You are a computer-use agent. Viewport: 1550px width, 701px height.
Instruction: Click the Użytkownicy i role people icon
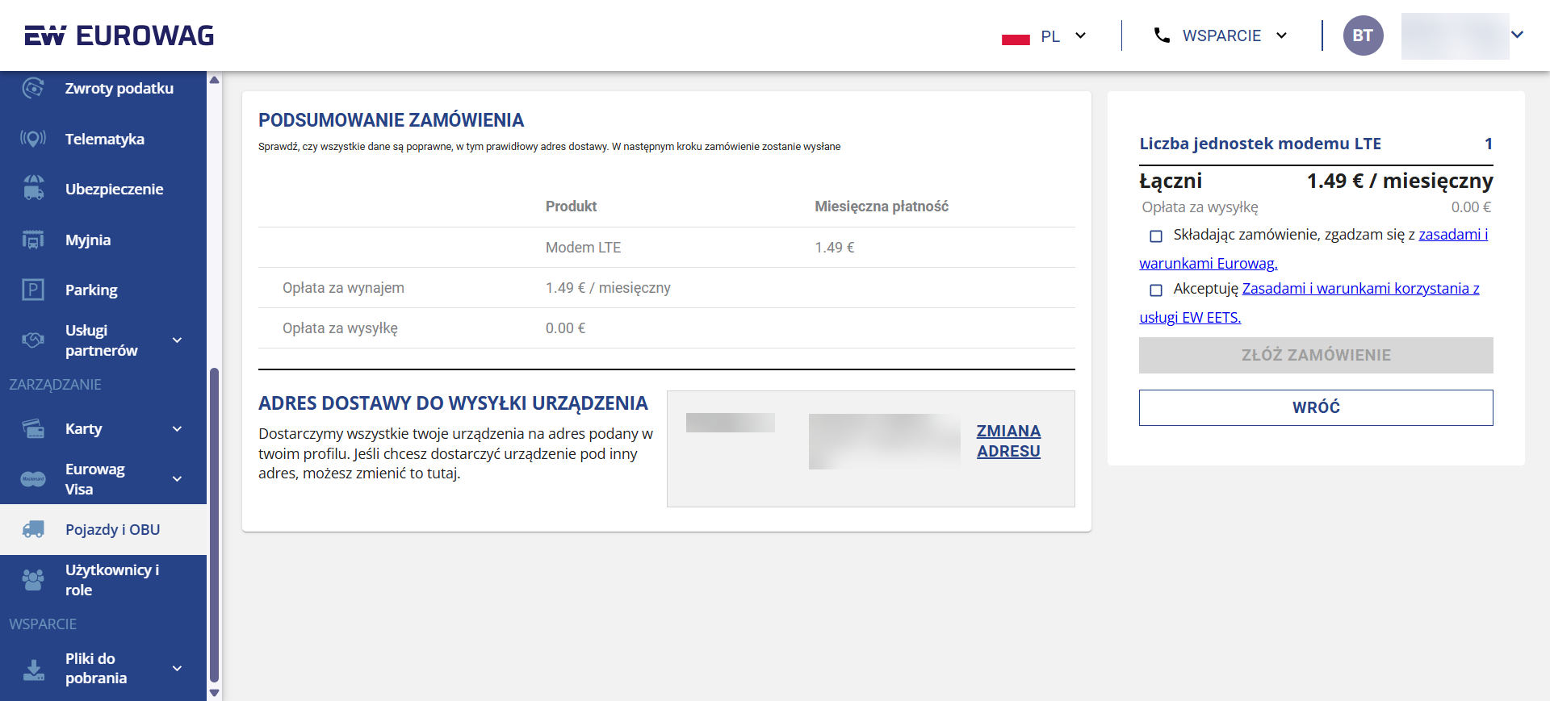pos(33,580)
